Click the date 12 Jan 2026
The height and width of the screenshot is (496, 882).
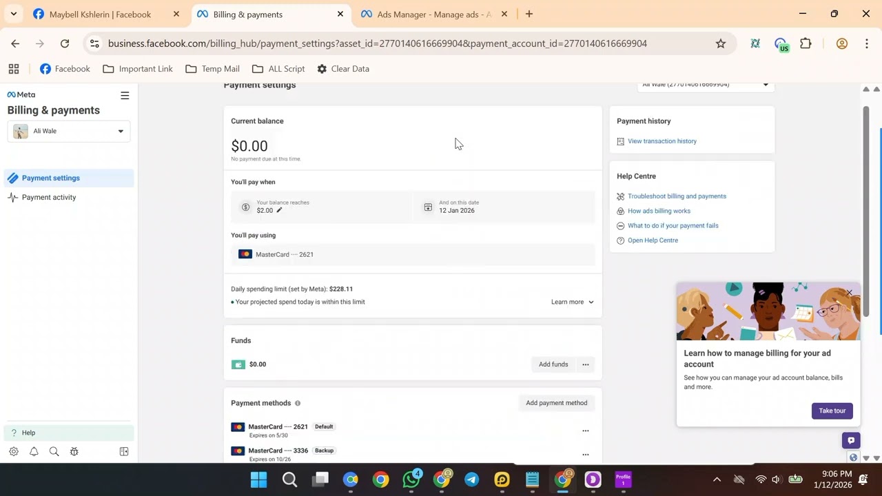[x=457, y=211]
